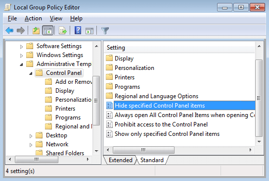Click the Windows Settings folder icon in the tree
Screen dimensions: 269x181
[x=30, y=55]
